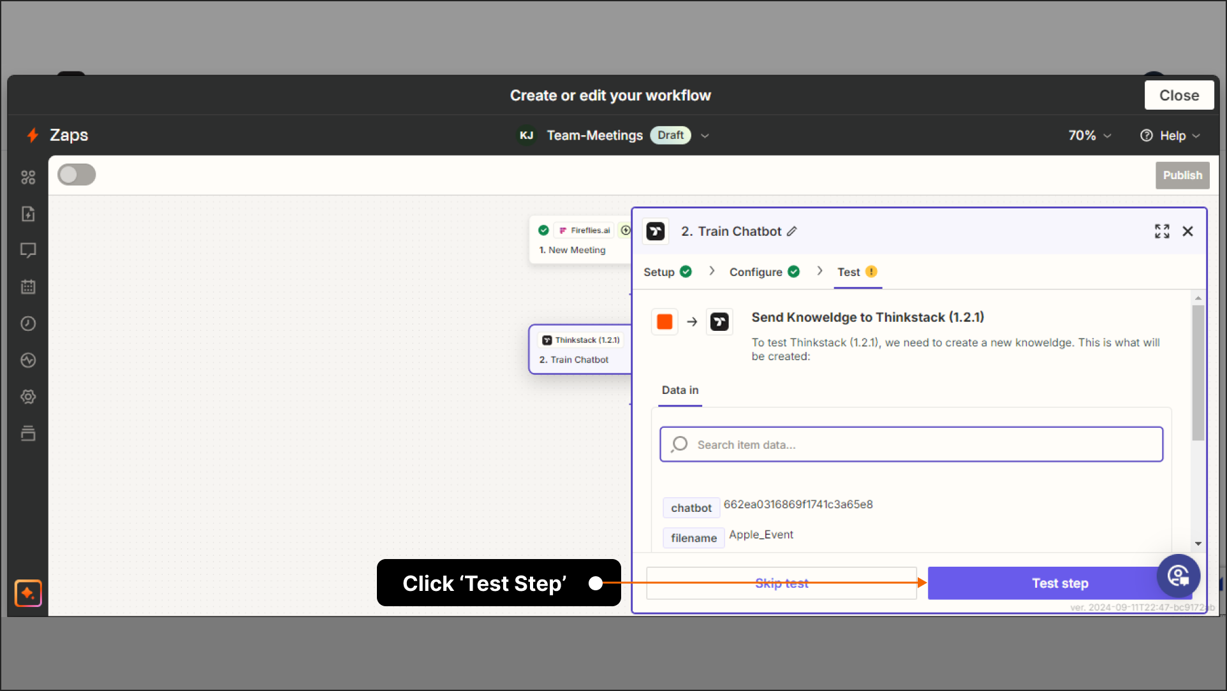Click the filename field label
The width and height of the screenshot is (1227, 691).
tap(693, 538)
